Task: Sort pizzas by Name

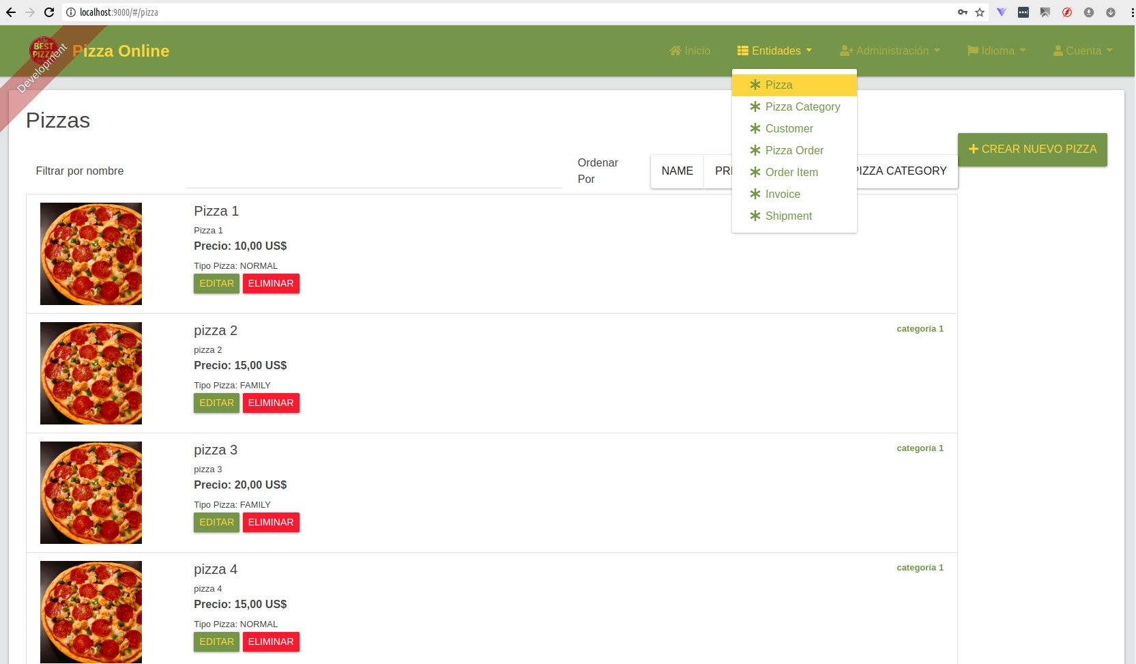Action: pyautogui.click(x=677, y=171)
